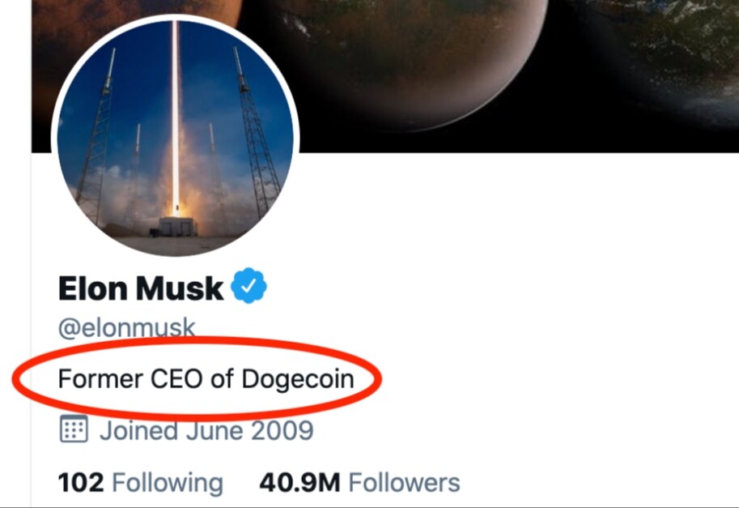
Task: Click the 40.9M follower count number
Action: [299, 483]
